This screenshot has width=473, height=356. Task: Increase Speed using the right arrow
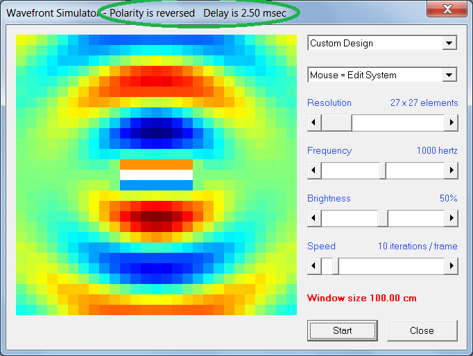tap(452, 266)
